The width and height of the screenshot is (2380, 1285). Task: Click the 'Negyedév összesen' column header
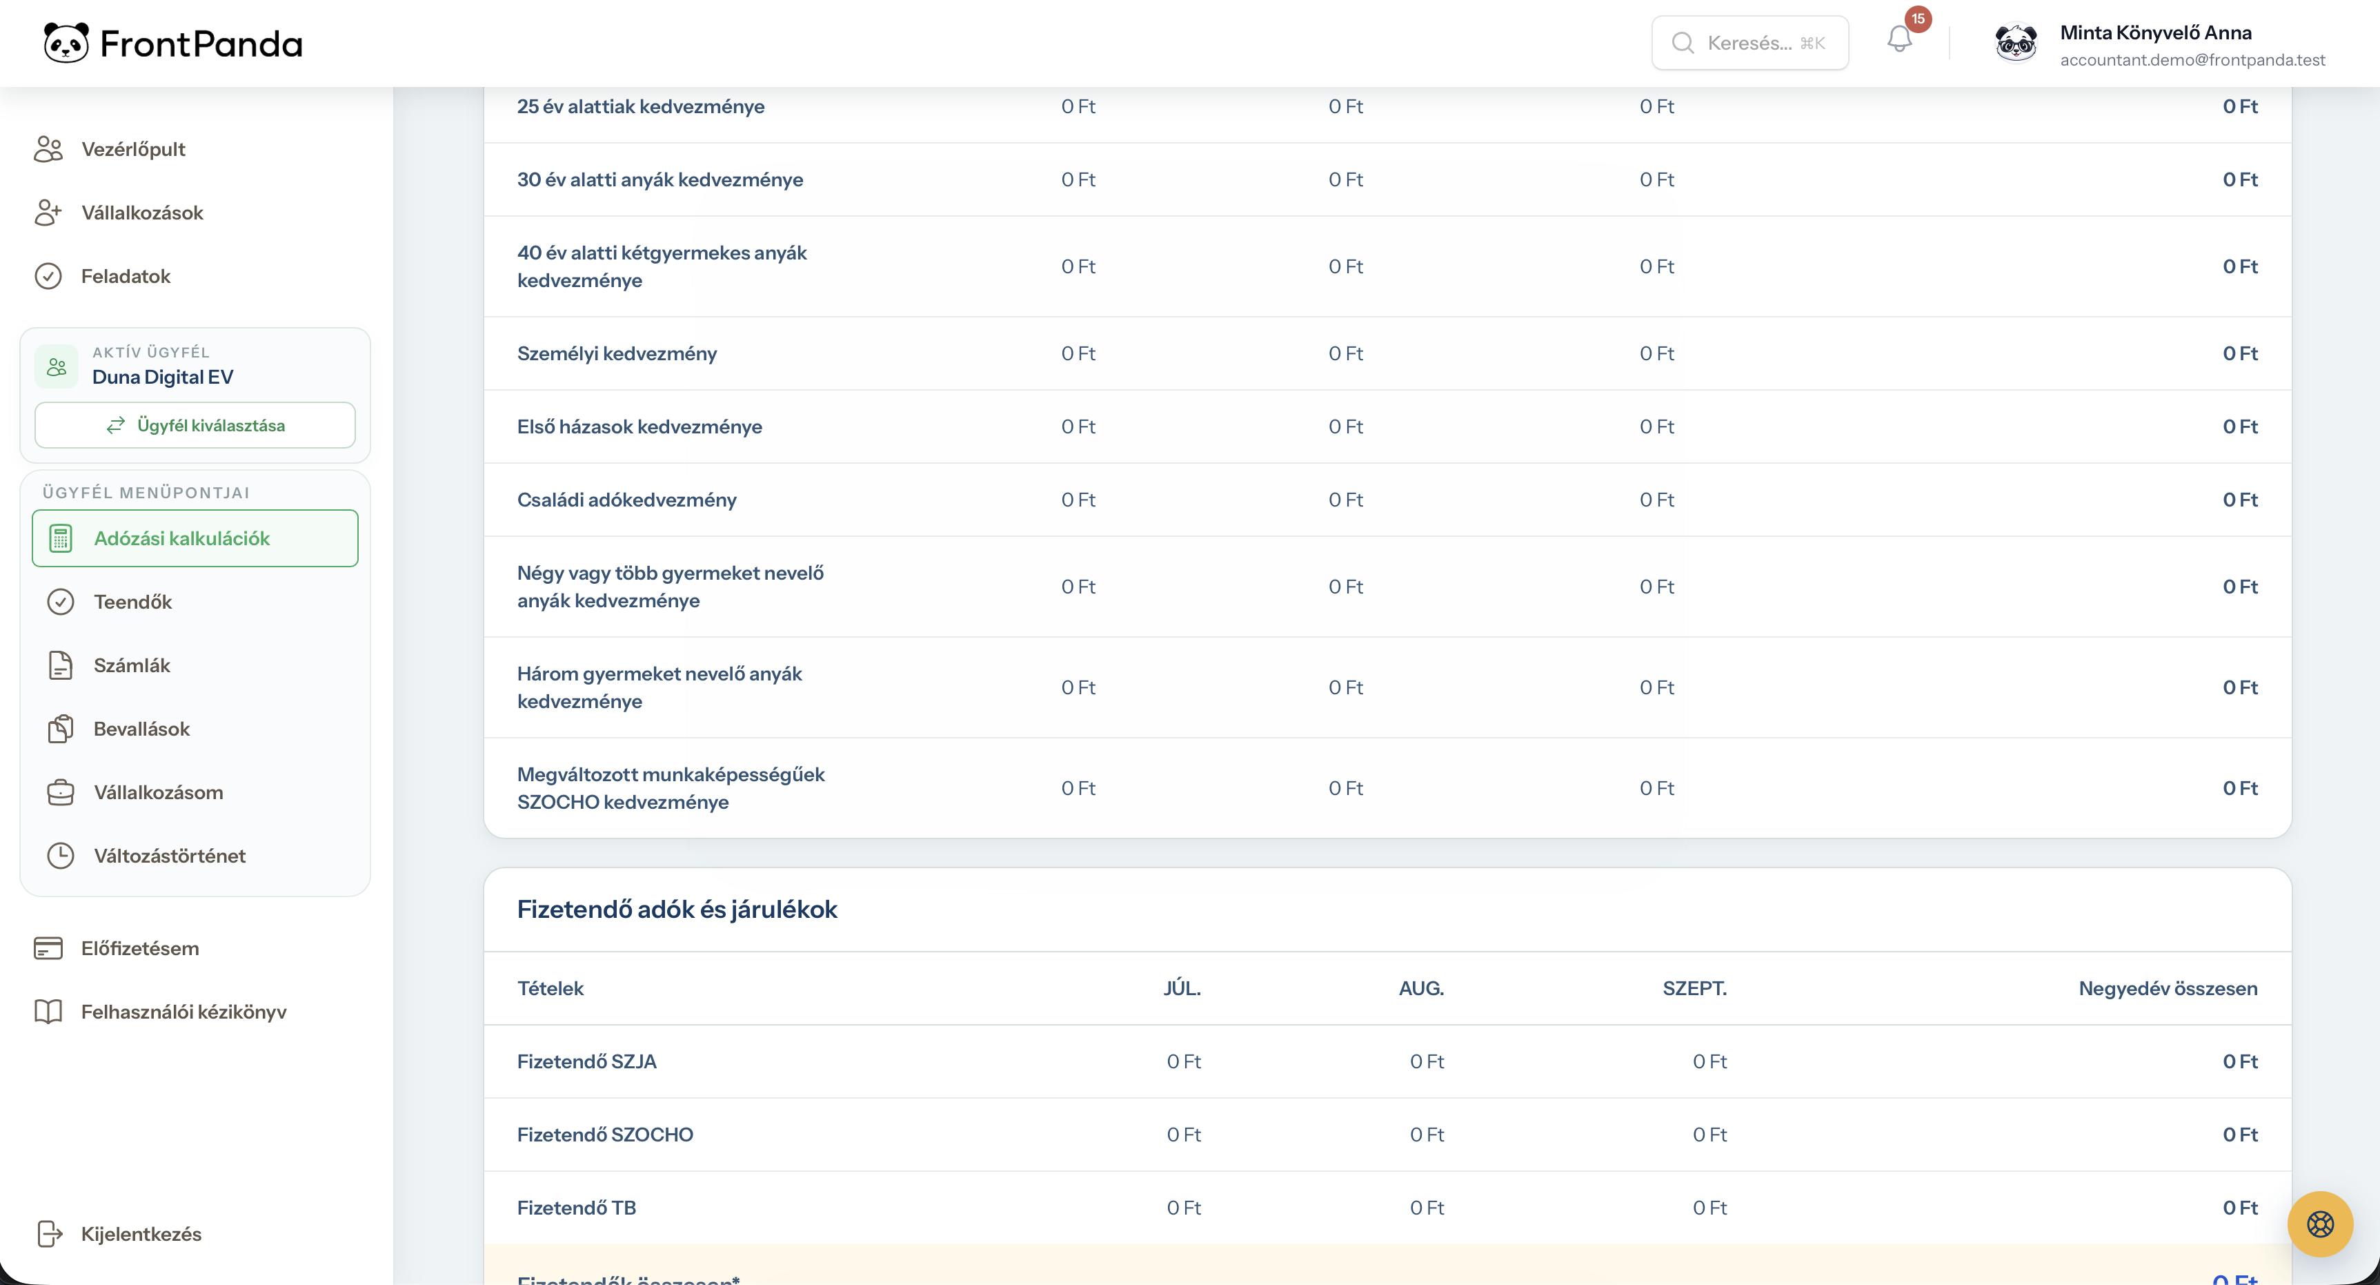click(2168, 988)
